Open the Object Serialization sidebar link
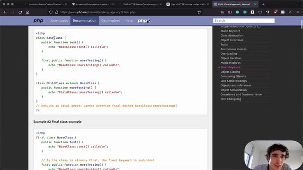The width and height of the screenshot is (303, 170). pyautogui.click(x=233, y=90)
